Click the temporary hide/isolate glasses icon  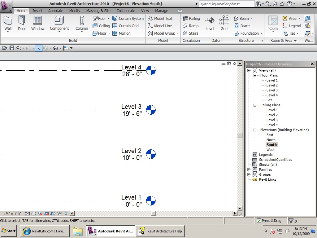coord(59,214)
